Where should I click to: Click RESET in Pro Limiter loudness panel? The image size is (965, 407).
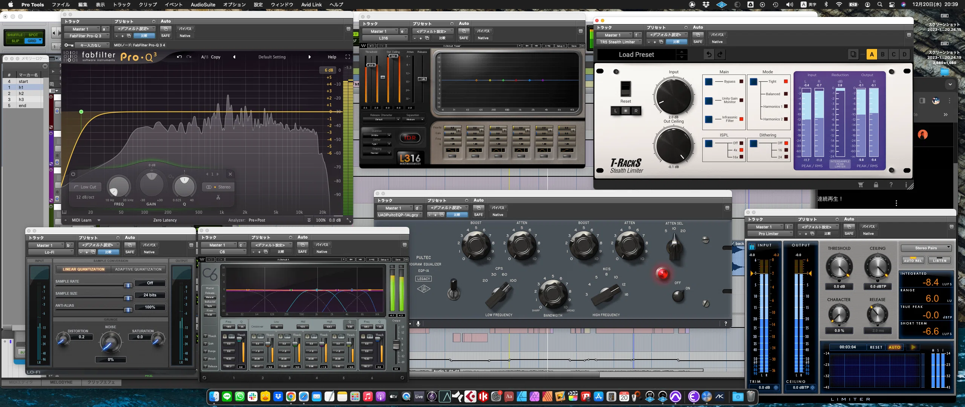(x=876, y=347)
